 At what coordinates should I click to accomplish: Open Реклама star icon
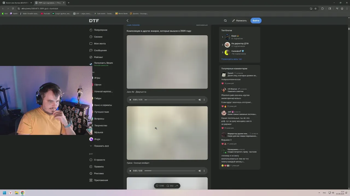(x=91, y=173)
